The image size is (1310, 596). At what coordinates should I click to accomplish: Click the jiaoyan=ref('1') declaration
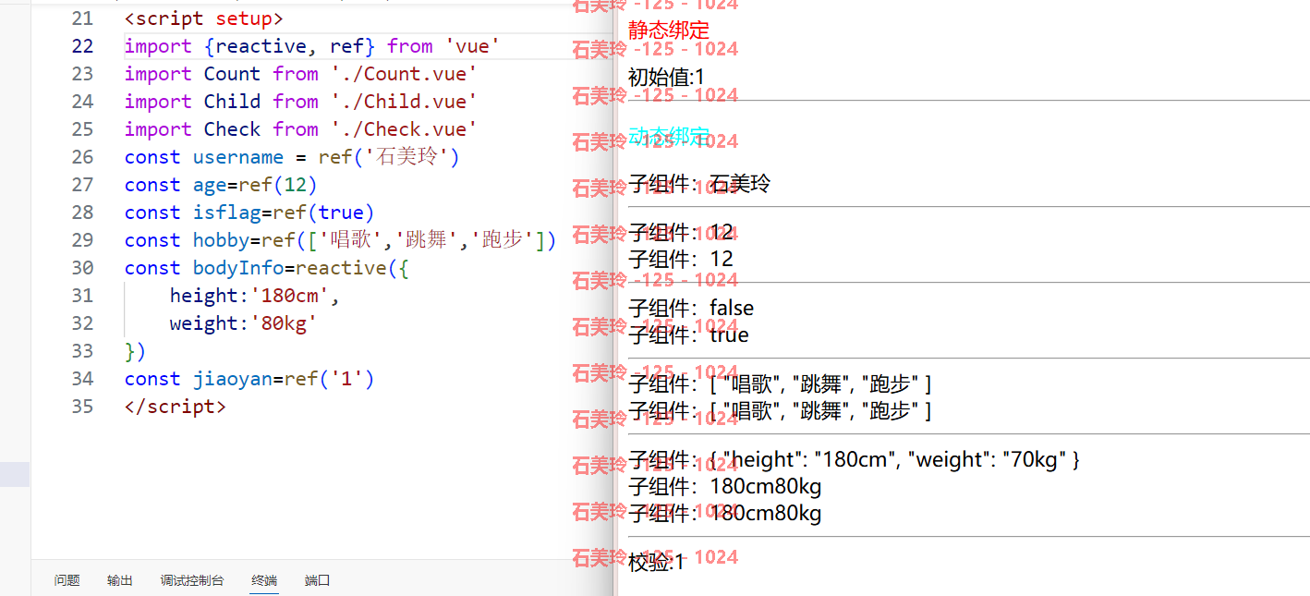285,379
